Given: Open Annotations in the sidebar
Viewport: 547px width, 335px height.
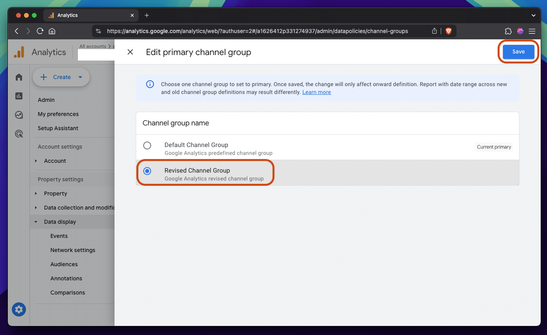Looking at the screenshot, I should tap(66, 278).
